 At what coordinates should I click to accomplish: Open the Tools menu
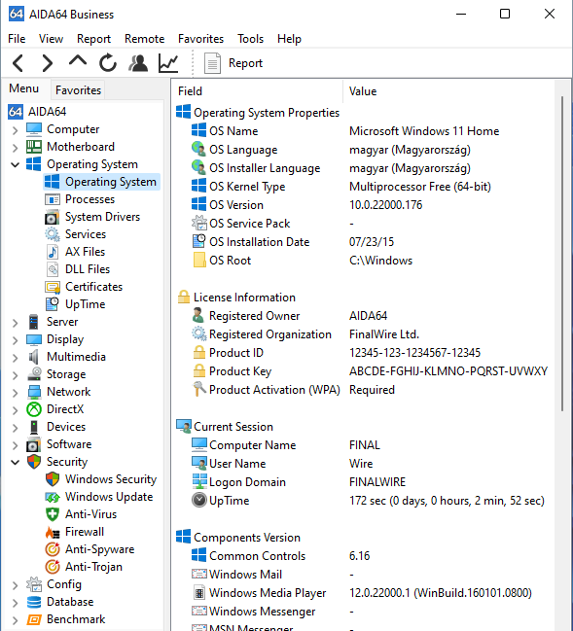[x=250, y=39]
